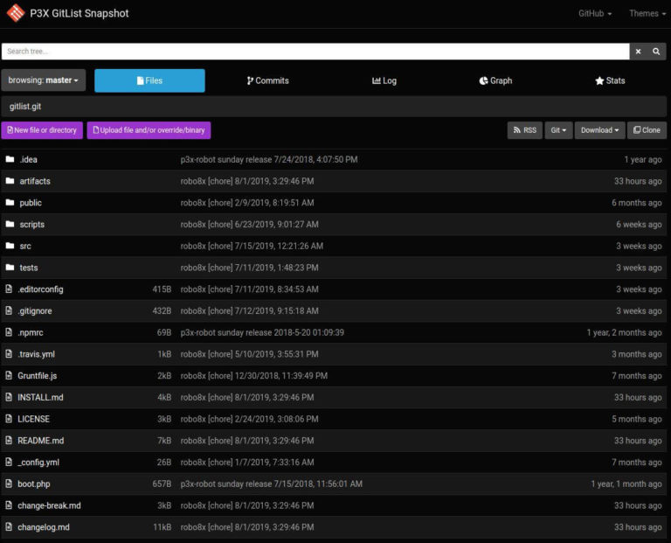Open the Themes dropdown menu
The width and height of the screenshot is (671, 543).
coord(647,13)
